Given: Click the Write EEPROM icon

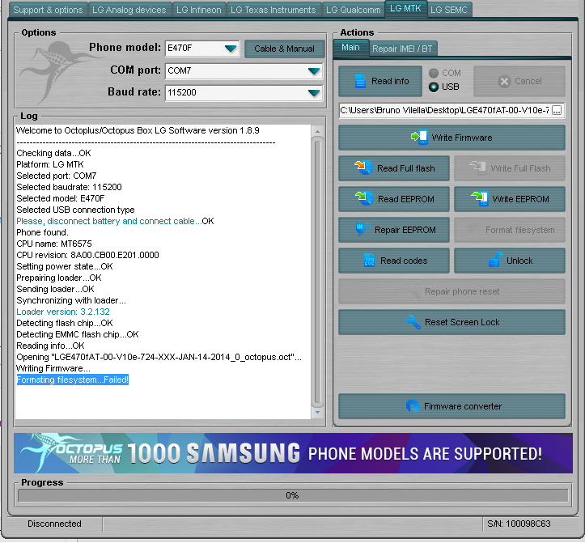Looking at the screenshot, I should (479, 198).
